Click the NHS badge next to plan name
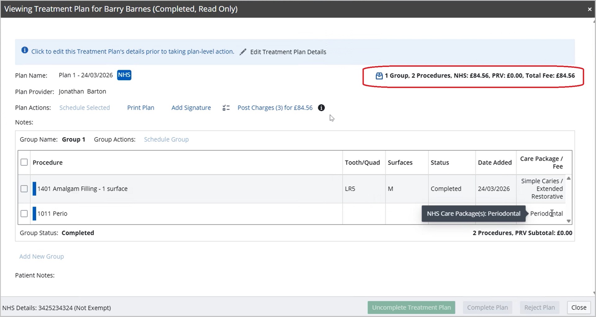596x317 pixels. (x=124, y=75)
